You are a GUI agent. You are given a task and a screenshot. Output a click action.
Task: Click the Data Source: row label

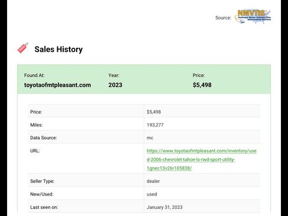(x=44, y=138)
